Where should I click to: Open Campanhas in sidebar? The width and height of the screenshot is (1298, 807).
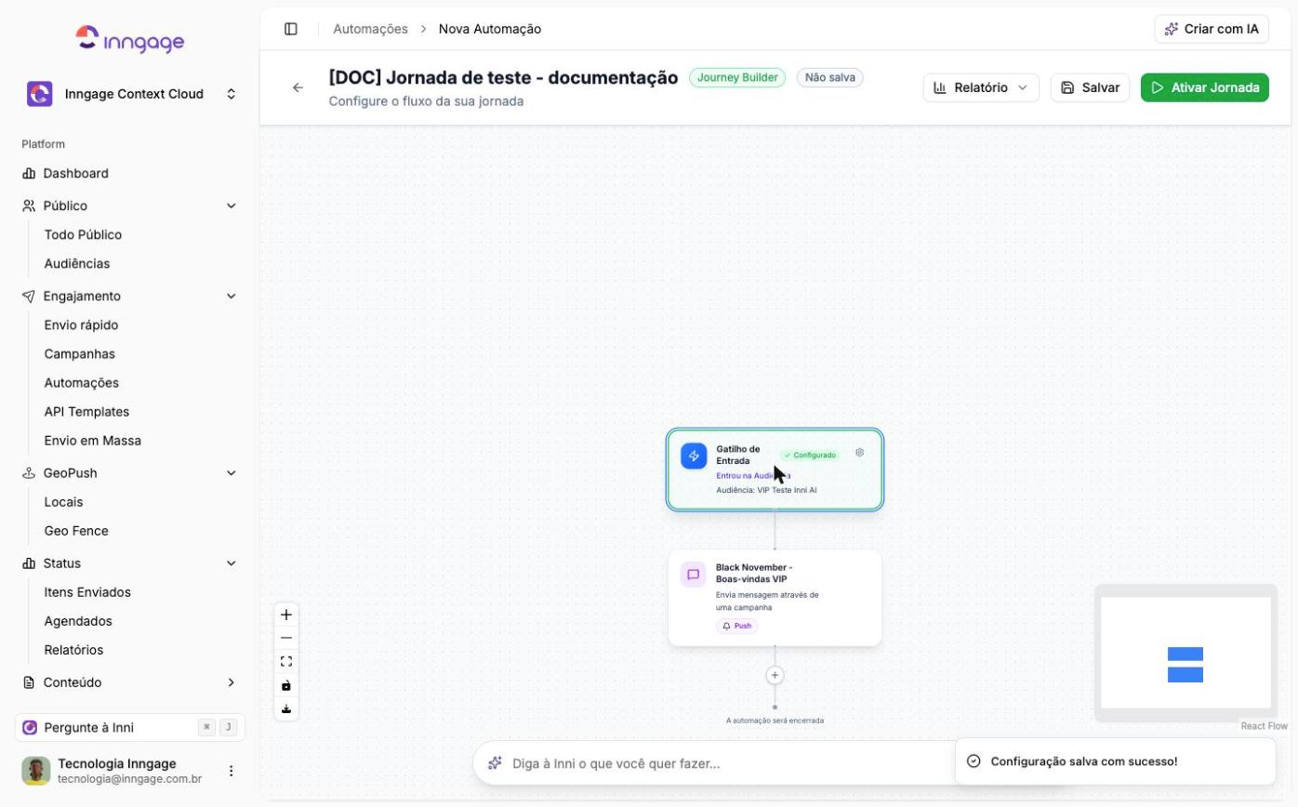click(x=80, y=354)
